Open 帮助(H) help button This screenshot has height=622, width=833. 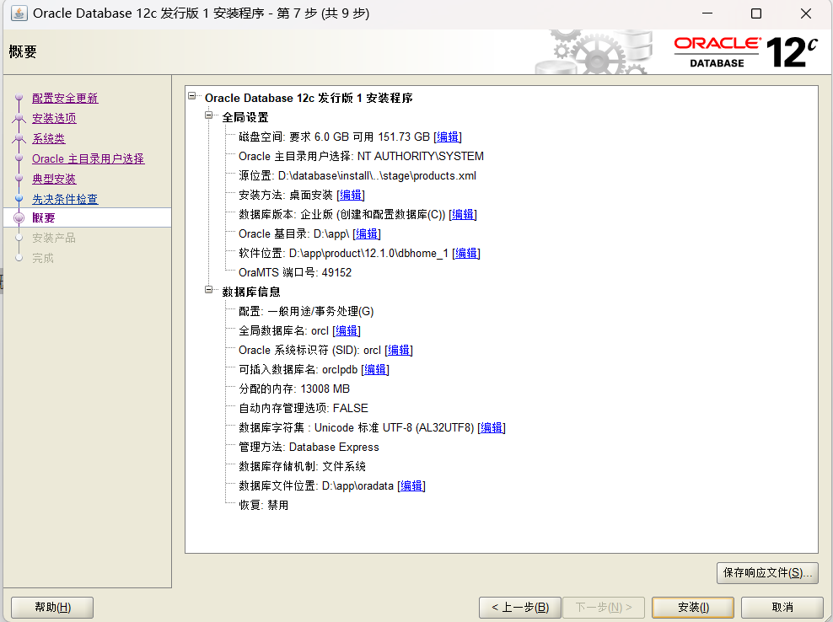tap(52, 607)
